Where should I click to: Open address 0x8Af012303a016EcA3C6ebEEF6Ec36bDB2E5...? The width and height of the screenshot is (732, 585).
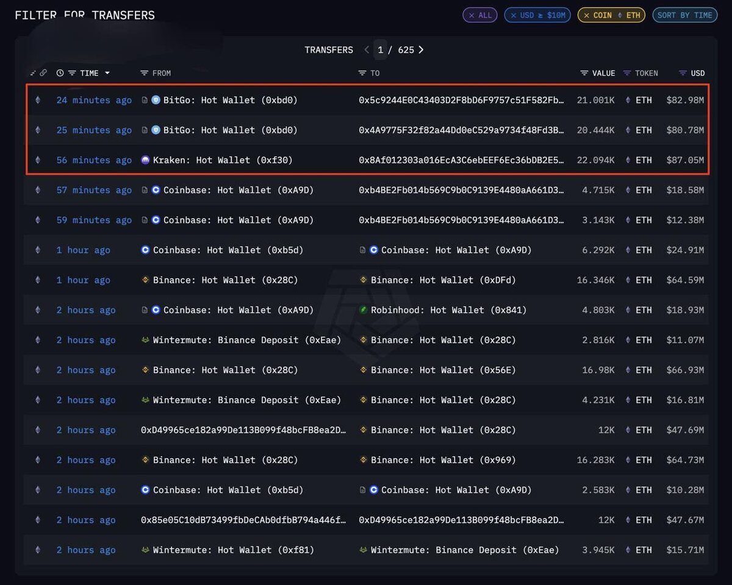[x=461, y=160]
